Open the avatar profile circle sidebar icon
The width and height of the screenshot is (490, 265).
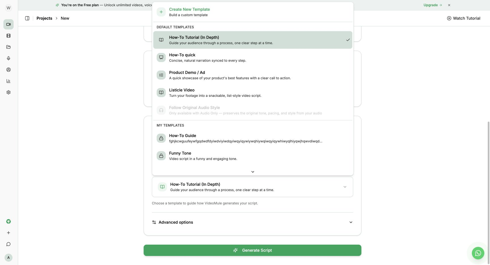pyautogui.click(x=9, y=70)
